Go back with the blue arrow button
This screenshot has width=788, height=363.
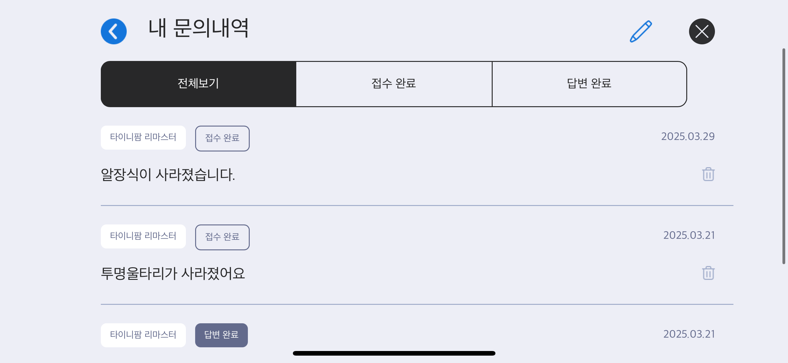click(x=113, y=31)
